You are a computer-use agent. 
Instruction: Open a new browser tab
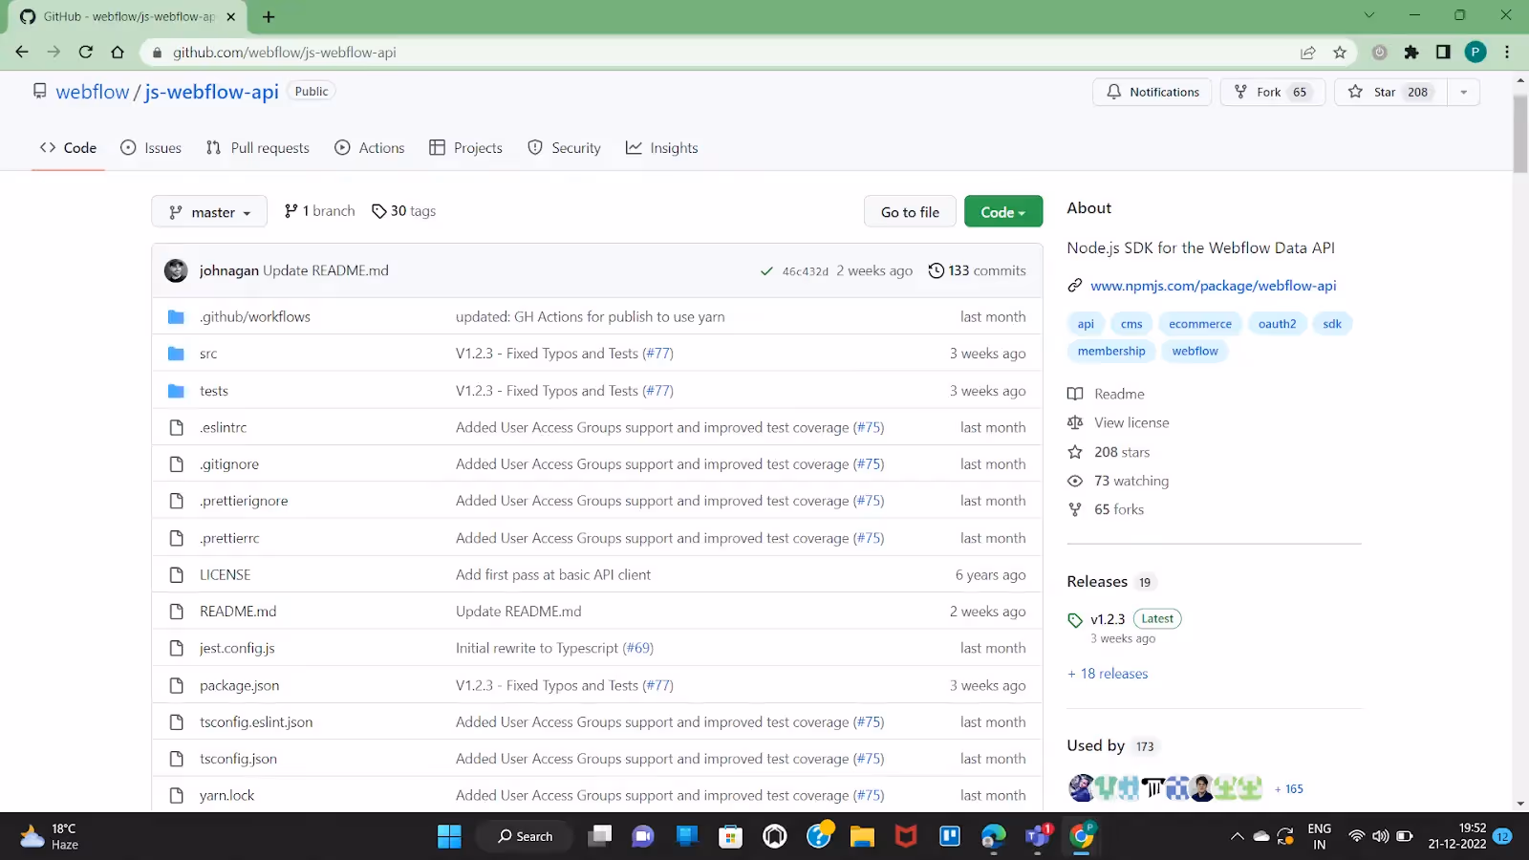pos(269,16)
